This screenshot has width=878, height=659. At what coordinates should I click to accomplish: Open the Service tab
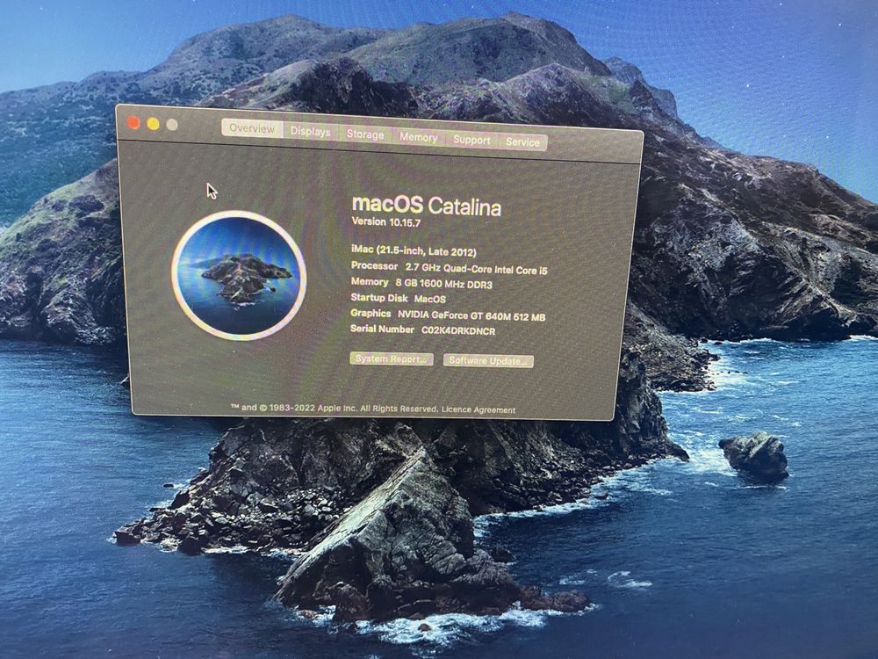pos(523,142)
